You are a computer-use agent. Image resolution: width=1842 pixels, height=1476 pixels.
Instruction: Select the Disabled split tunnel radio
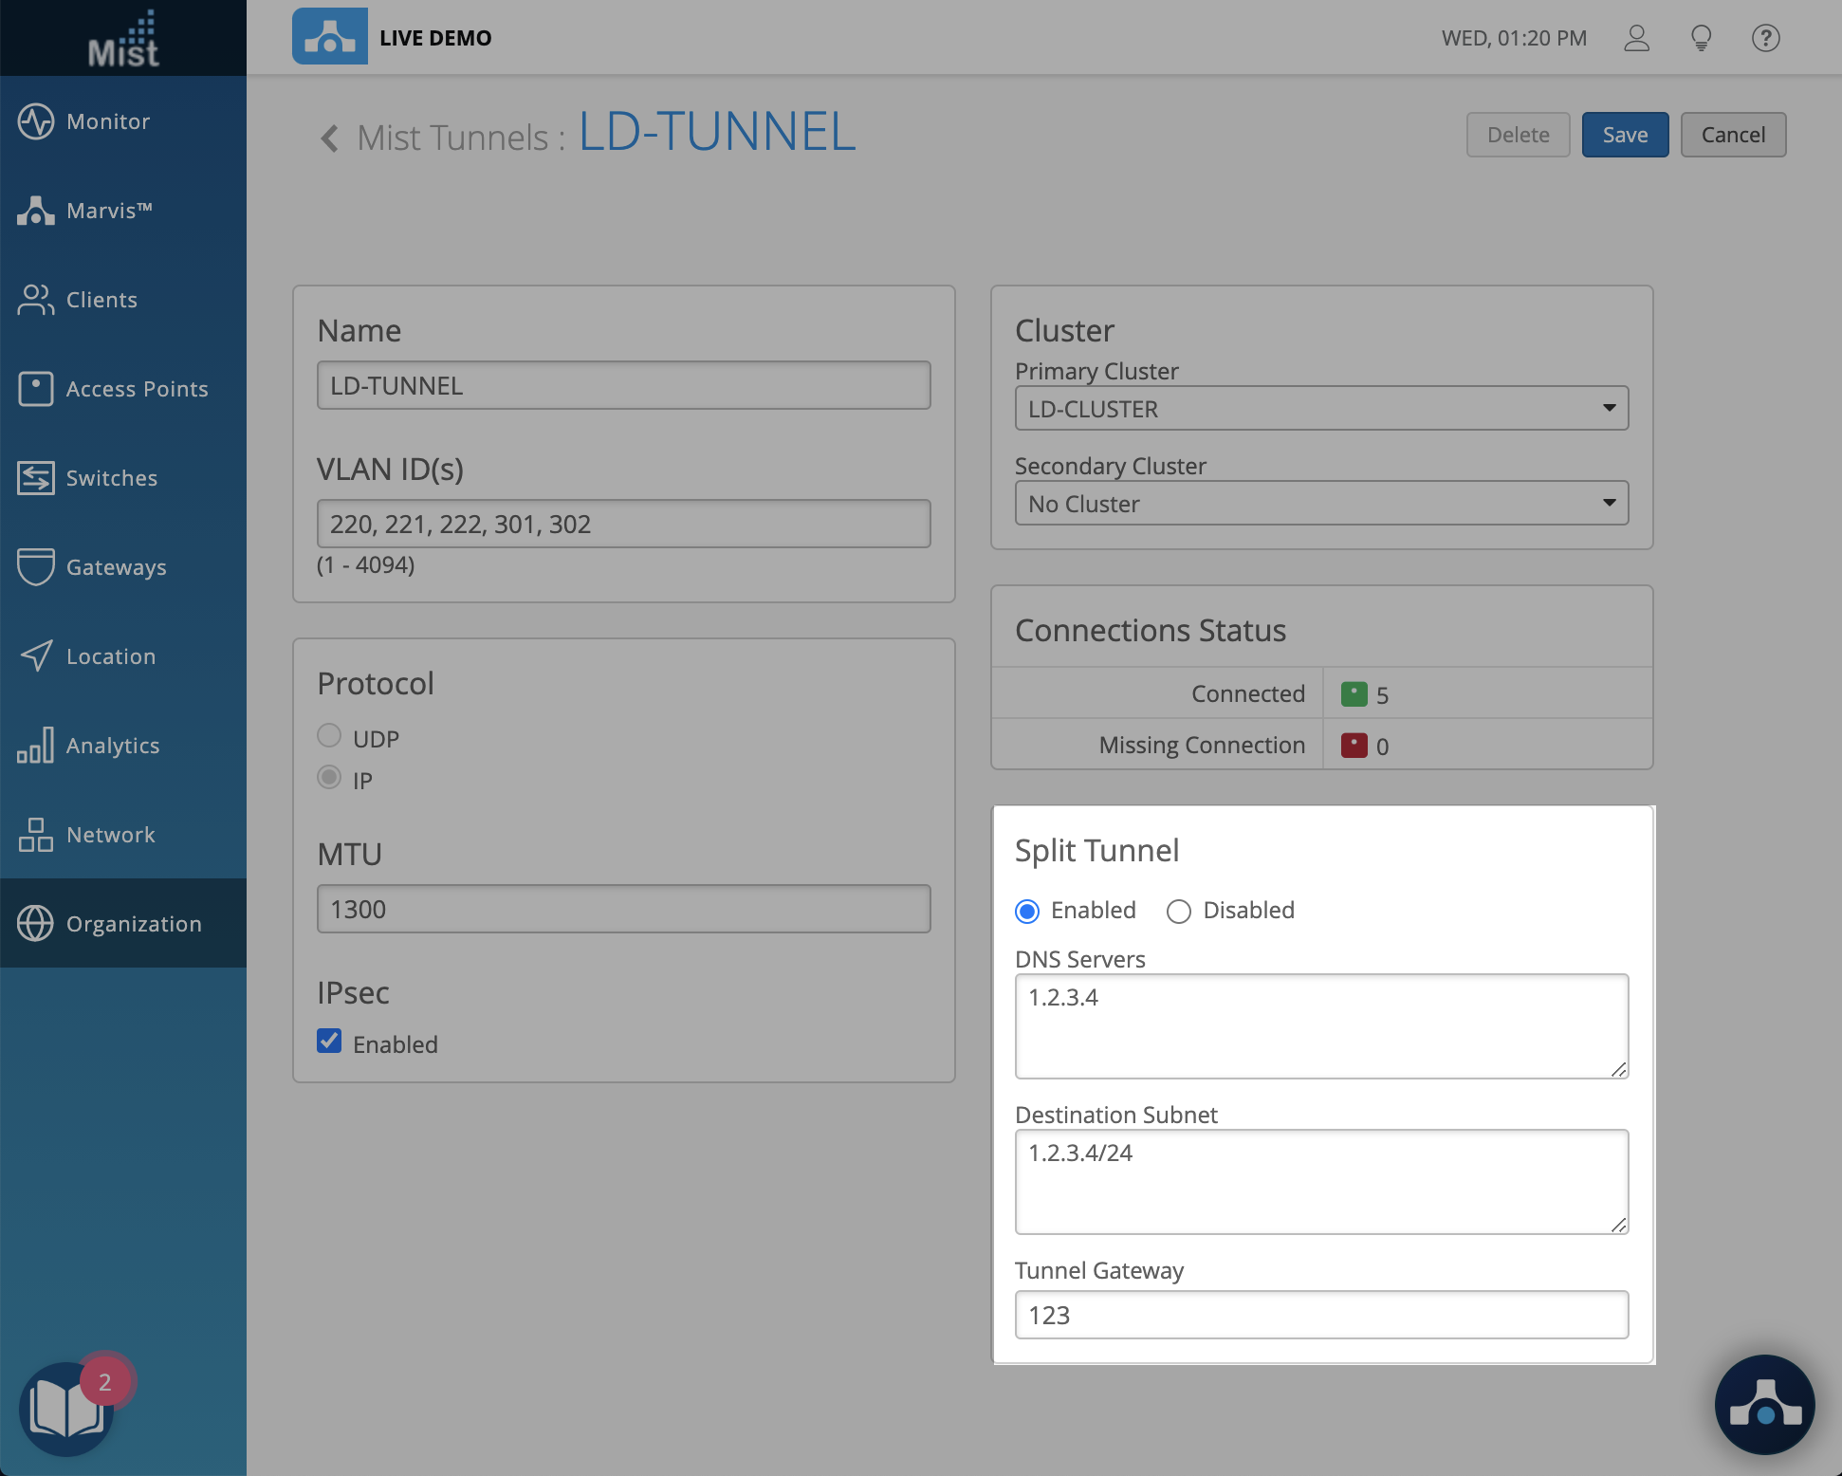tap(1179, 912)
